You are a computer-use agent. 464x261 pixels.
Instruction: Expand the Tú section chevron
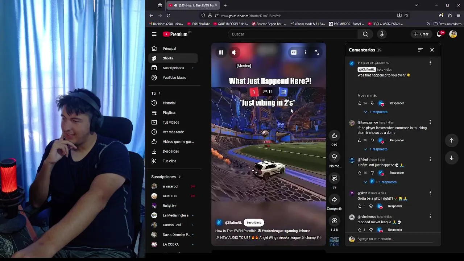pos(159,94)
